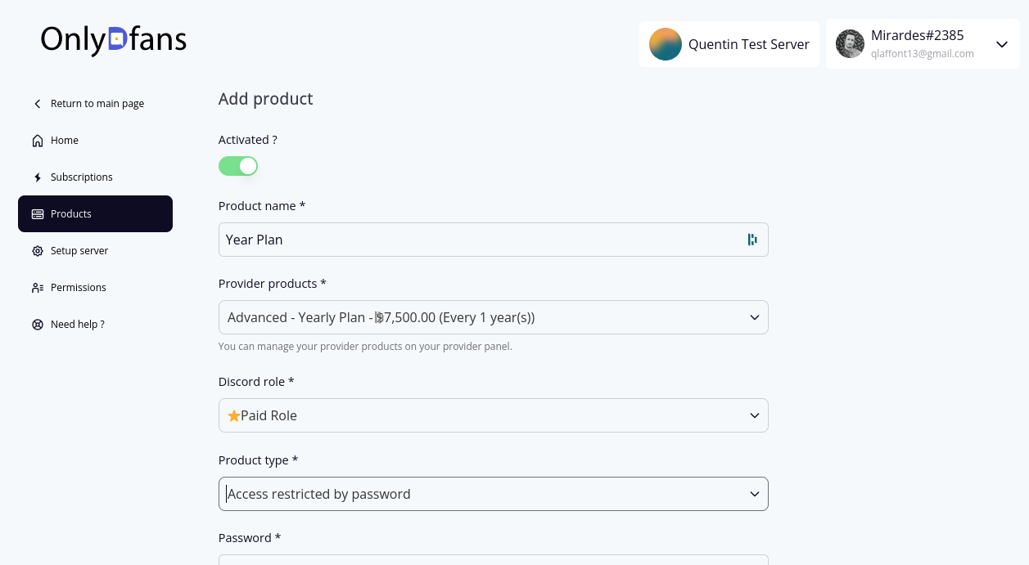The width and height of the screenshot is (1029, 565).
Task: Click the Need help lifebuoy icon
Action: 38,325
